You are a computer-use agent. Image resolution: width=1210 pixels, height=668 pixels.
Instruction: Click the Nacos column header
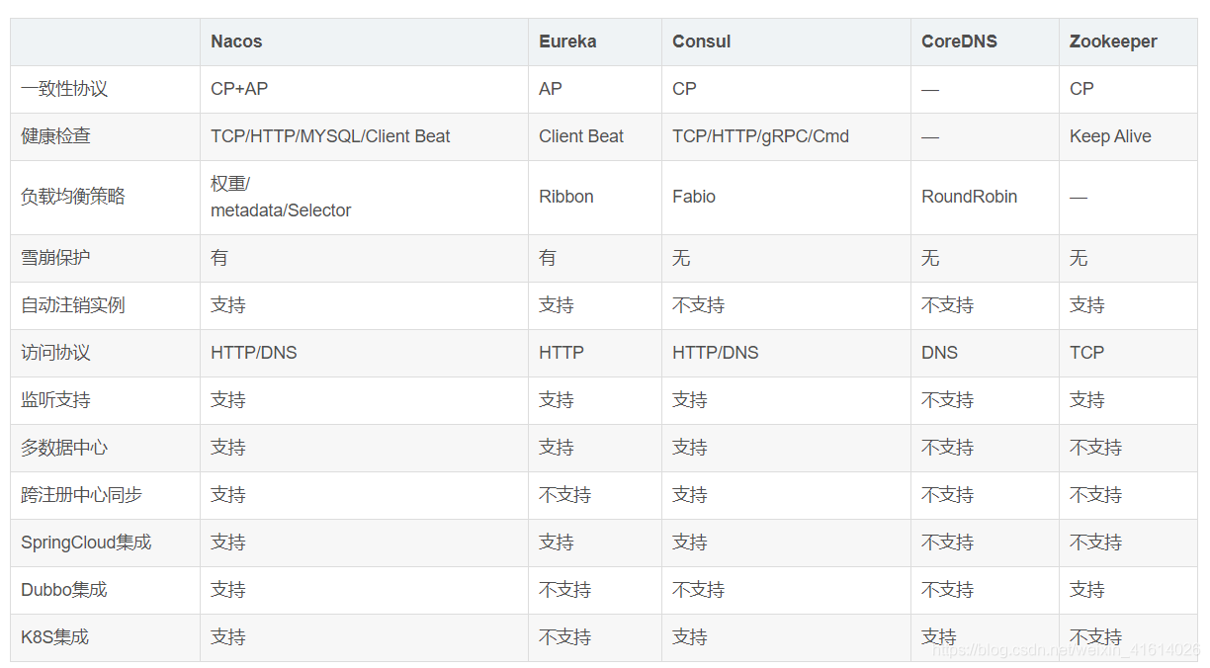click(236, 42)
